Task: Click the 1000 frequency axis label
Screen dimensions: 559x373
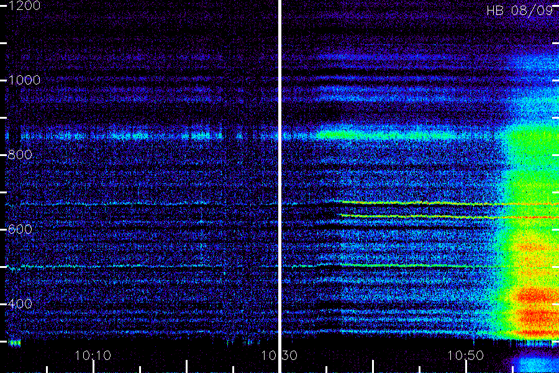Action: 24,80
